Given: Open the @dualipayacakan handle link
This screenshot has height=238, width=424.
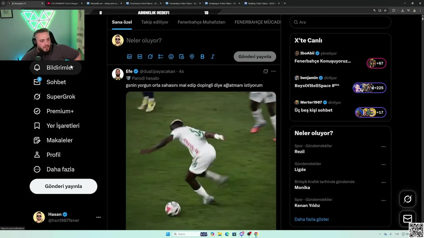Looking at the screenshot, I should tap(157, 71).
